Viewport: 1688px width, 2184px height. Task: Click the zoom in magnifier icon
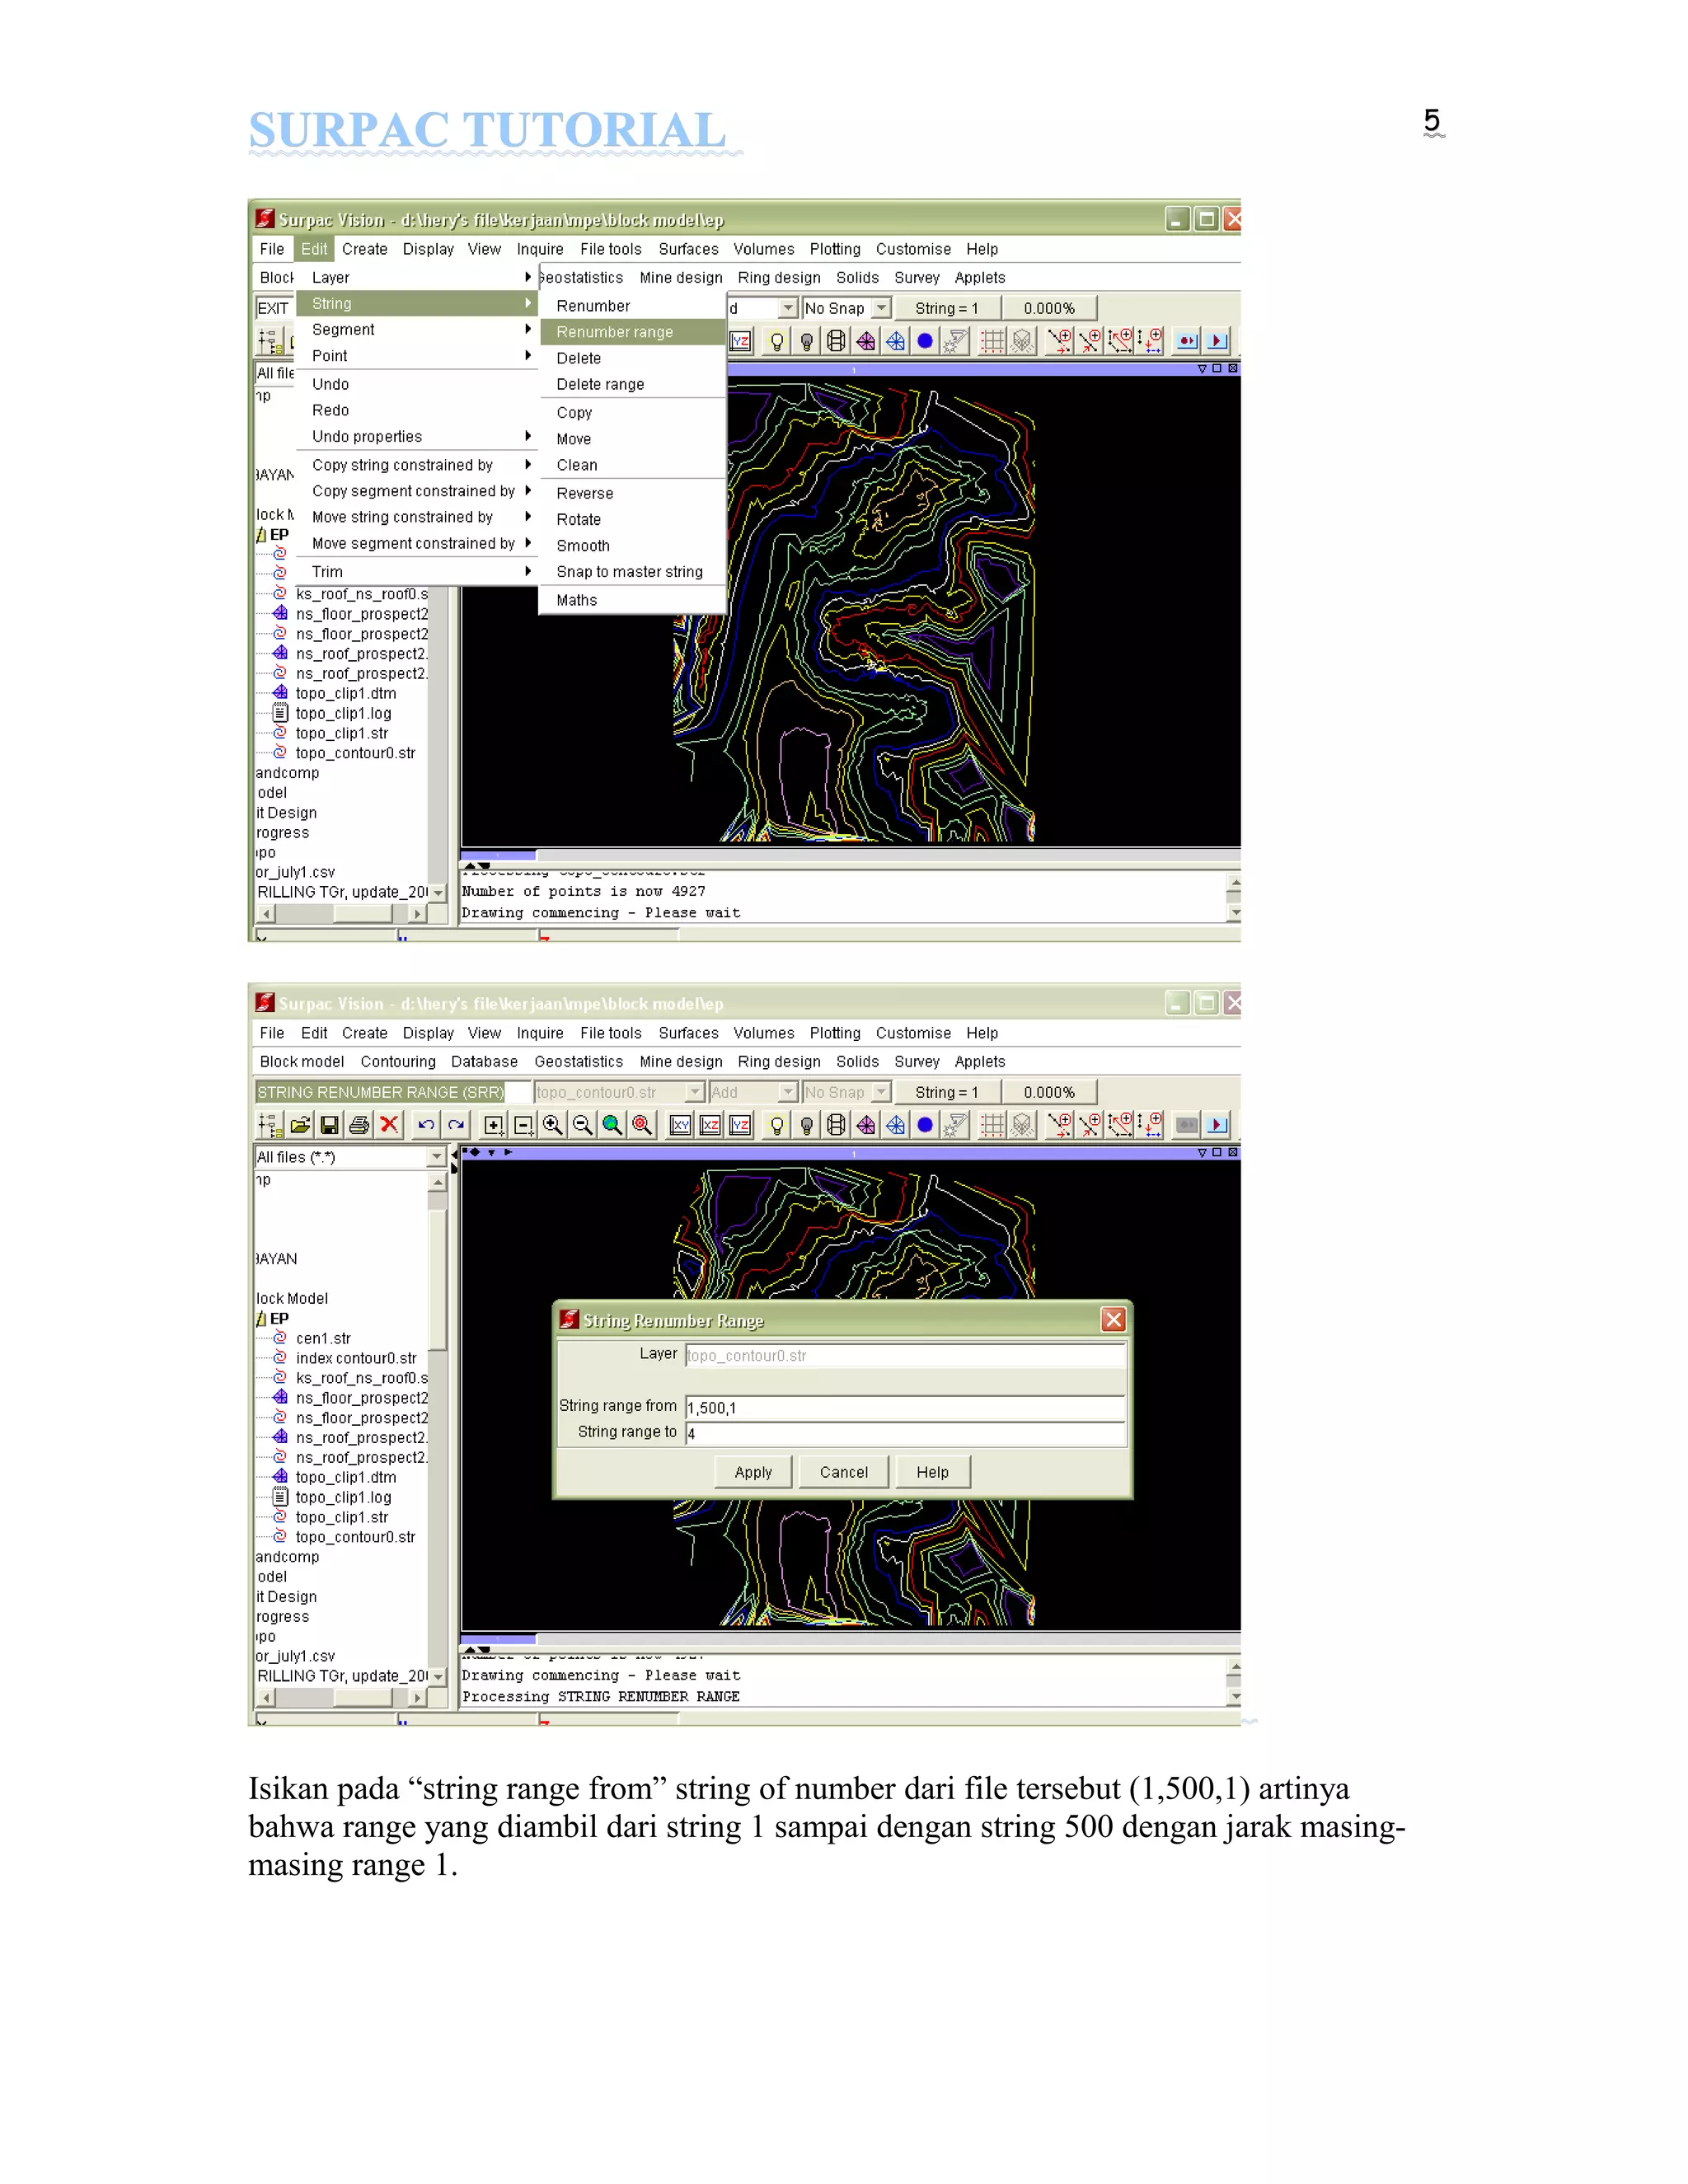(x=552, y=1125)
